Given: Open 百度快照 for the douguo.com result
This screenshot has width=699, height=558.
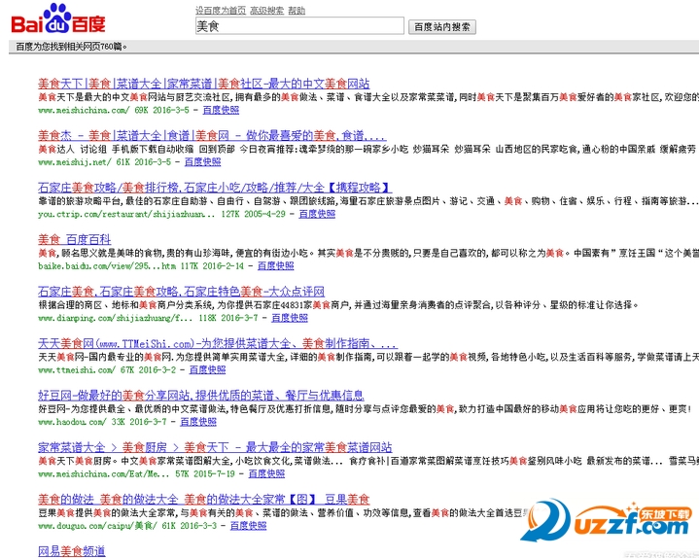Looking at the screenshot, I should [248, 526].
